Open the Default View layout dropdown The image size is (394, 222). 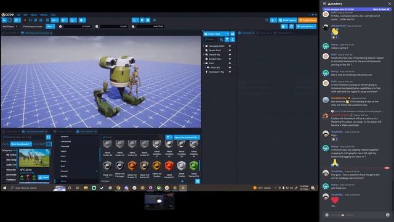[x=306, y=27]
